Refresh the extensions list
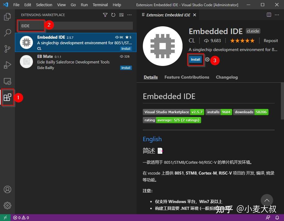Viewport: 284px width, 221px height. [113, 15]
